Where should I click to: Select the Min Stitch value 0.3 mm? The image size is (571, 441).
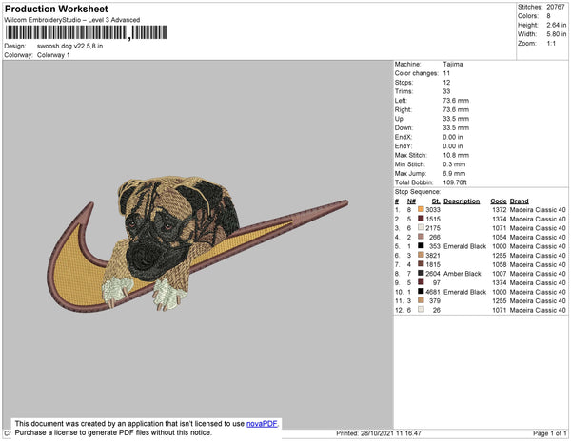point(454,164)
